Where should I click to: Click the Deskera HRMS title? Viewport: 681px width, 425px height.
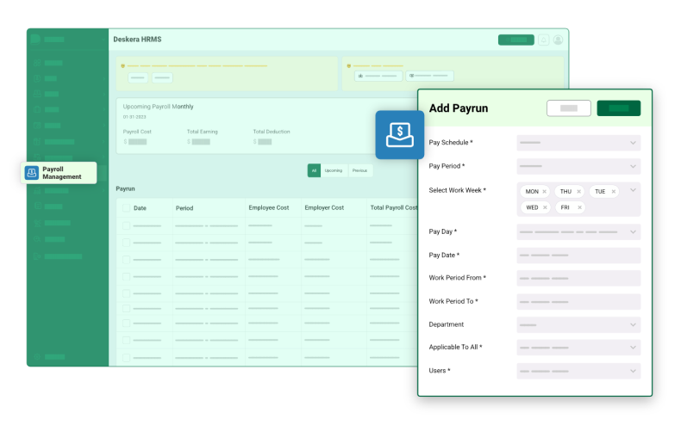click(x=137, y=39)
